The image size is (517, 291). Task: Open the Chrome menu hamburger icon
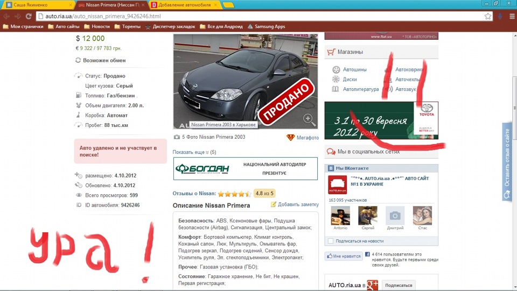click(512, 16)
